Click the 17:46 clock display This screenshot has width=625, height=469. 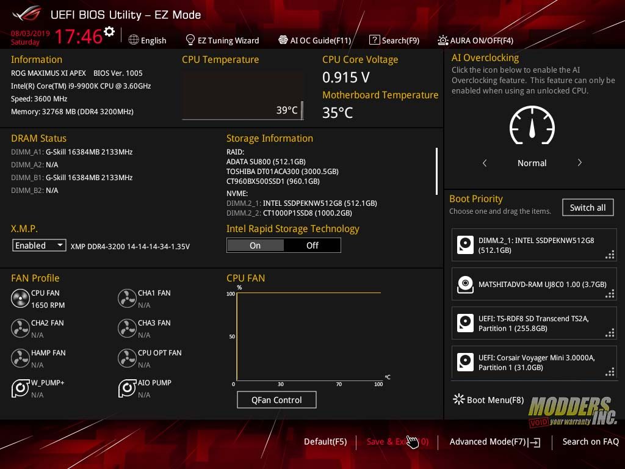79,36
